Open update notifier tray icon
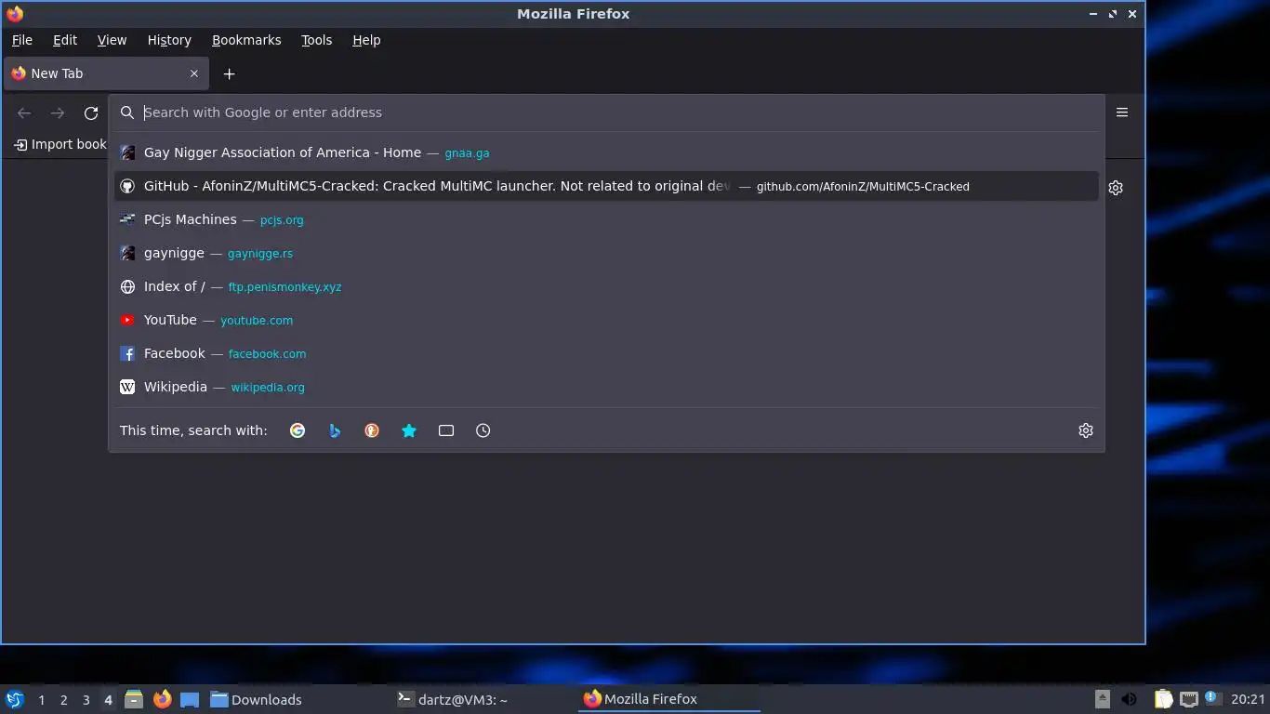This screenshot has height=714, width=1270. [x=1211, y=697]
